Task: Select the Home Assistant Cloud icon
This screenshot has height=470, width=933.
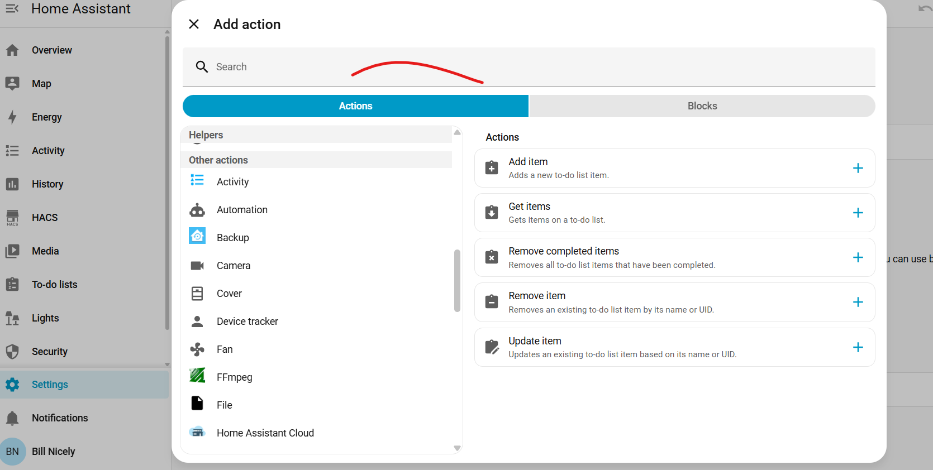Action: [x=197, y=432]
